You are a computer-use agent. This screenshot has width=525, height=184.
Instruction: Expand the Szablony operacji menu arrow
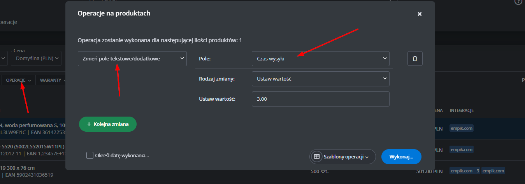(x=367, y=157)
